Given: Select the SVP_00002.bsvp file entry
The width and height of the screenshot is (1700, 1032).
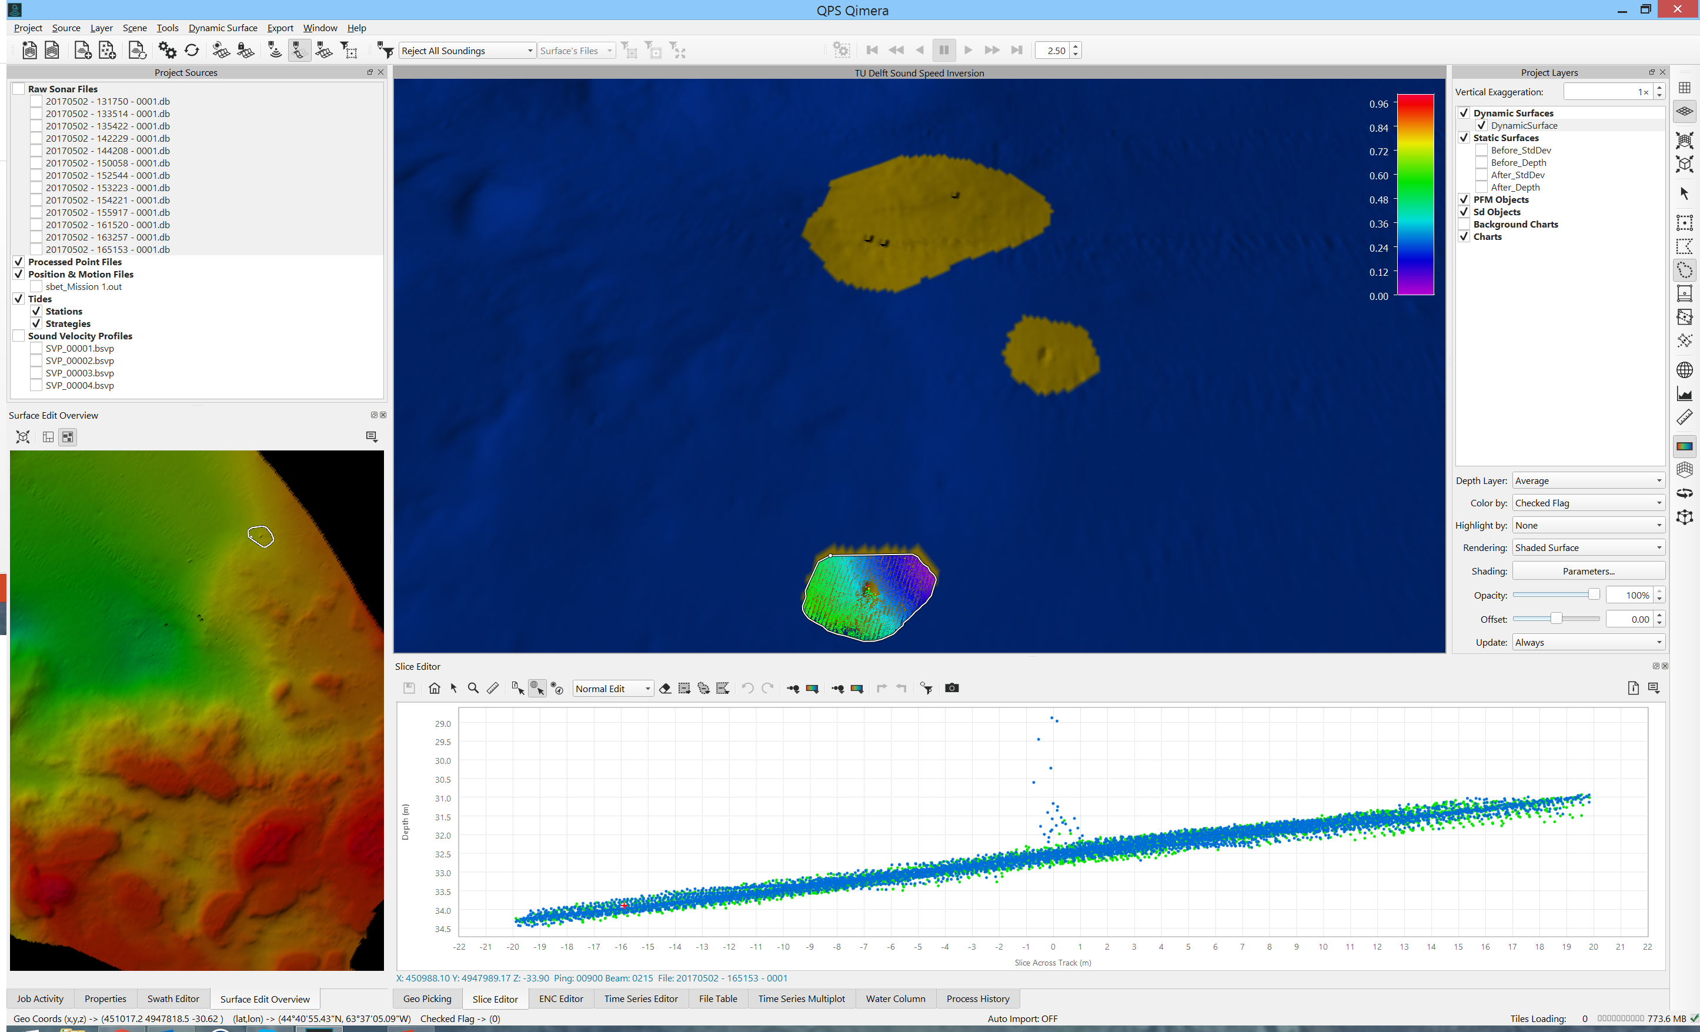Looking at the screenshot, I should pos(79,361).
